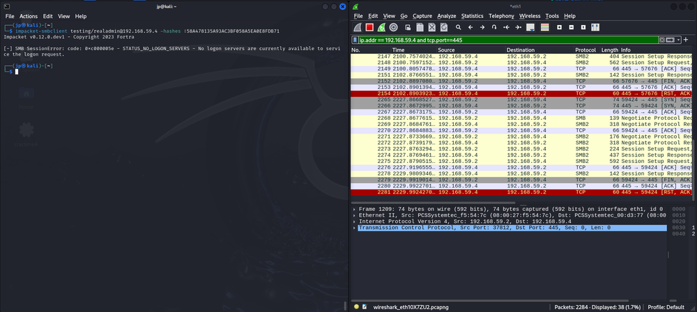Save the capture file from the toolbar
The image size is (697, 312).
(x=420, y=27)
